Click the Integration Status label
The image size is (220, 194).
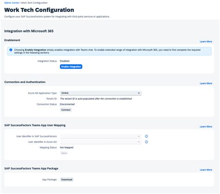pyautogui.click(x=47, y=61)
